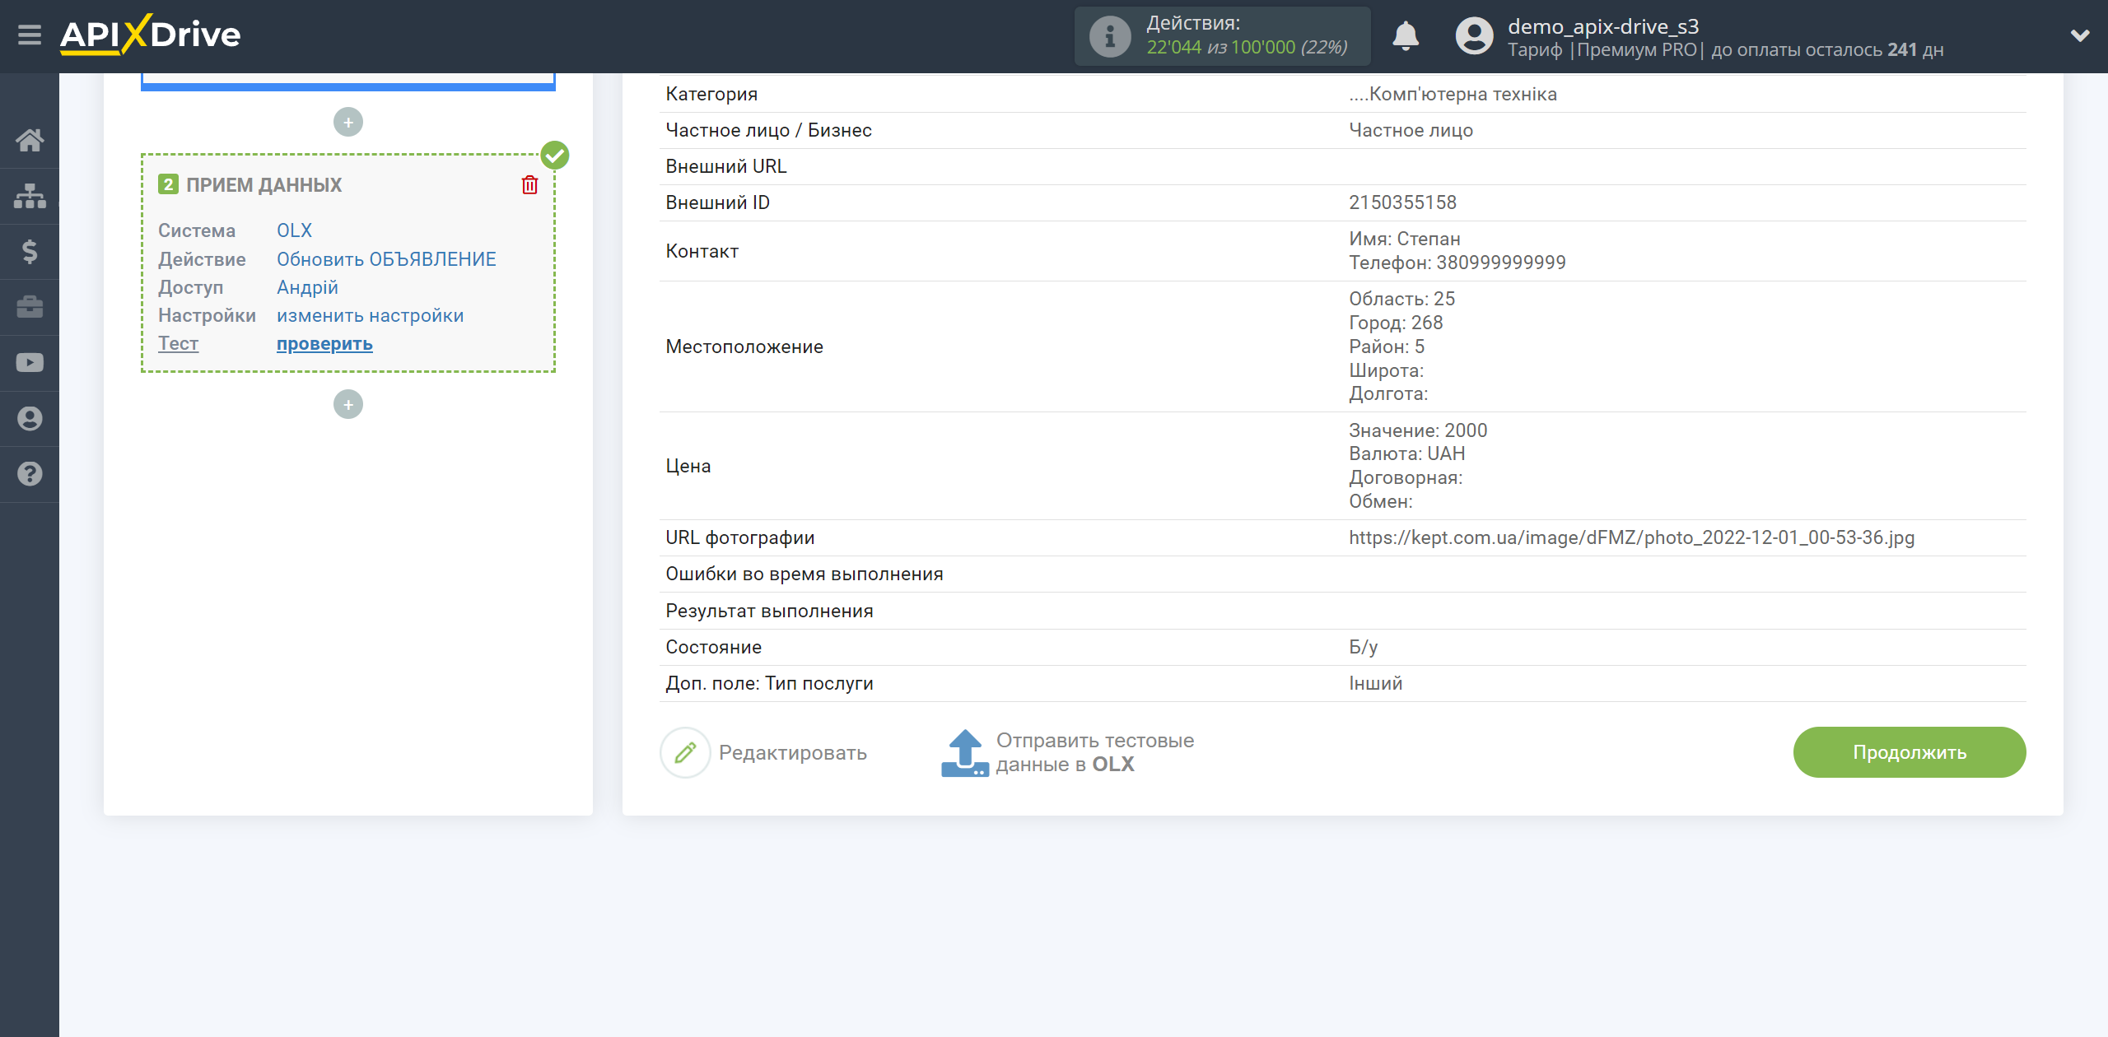Click the Состояние value Б/у
Image resolution: width=2108 pixels, height=1037 pixels.
click(x=1363, y=647)
